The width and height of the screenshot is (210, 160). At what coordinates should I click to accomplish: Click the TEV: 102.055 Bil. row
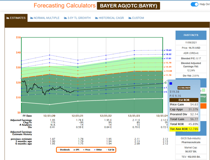click(x=191, y=157)
